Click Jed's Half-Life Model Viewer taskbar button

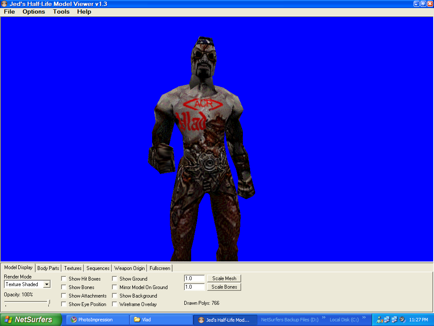[x=225, y=320]
